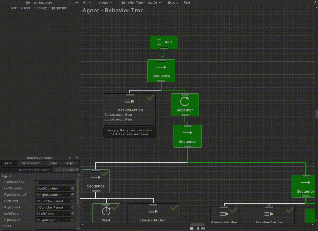318x231 pixels.
Task: Click the New Variable Name input field
Action: point(26,170)
